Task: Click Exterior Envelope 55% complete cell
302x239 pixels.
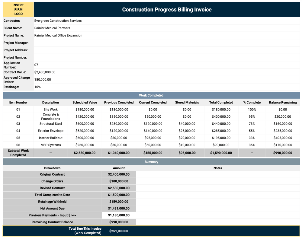Action: [252, 131]
